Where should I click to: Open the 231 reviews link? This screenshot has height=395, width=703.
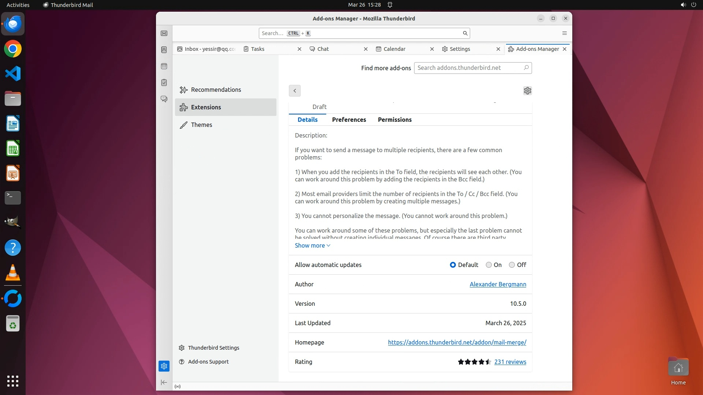510,362
